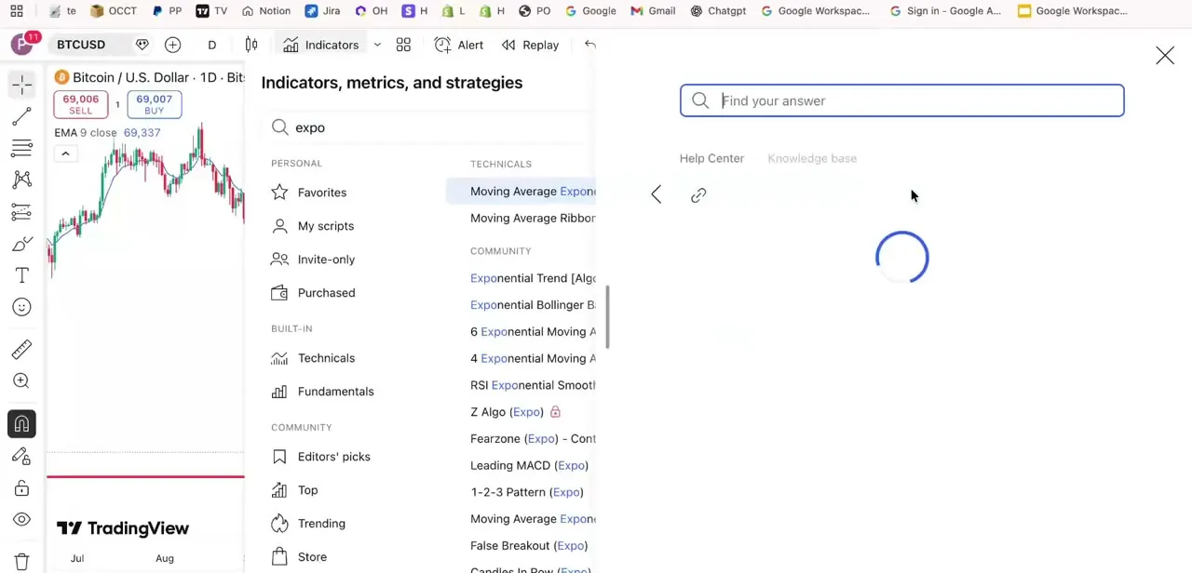
Task: Select the 1-2-3 Pattern (Expo) result
Action: coord(526,492)
